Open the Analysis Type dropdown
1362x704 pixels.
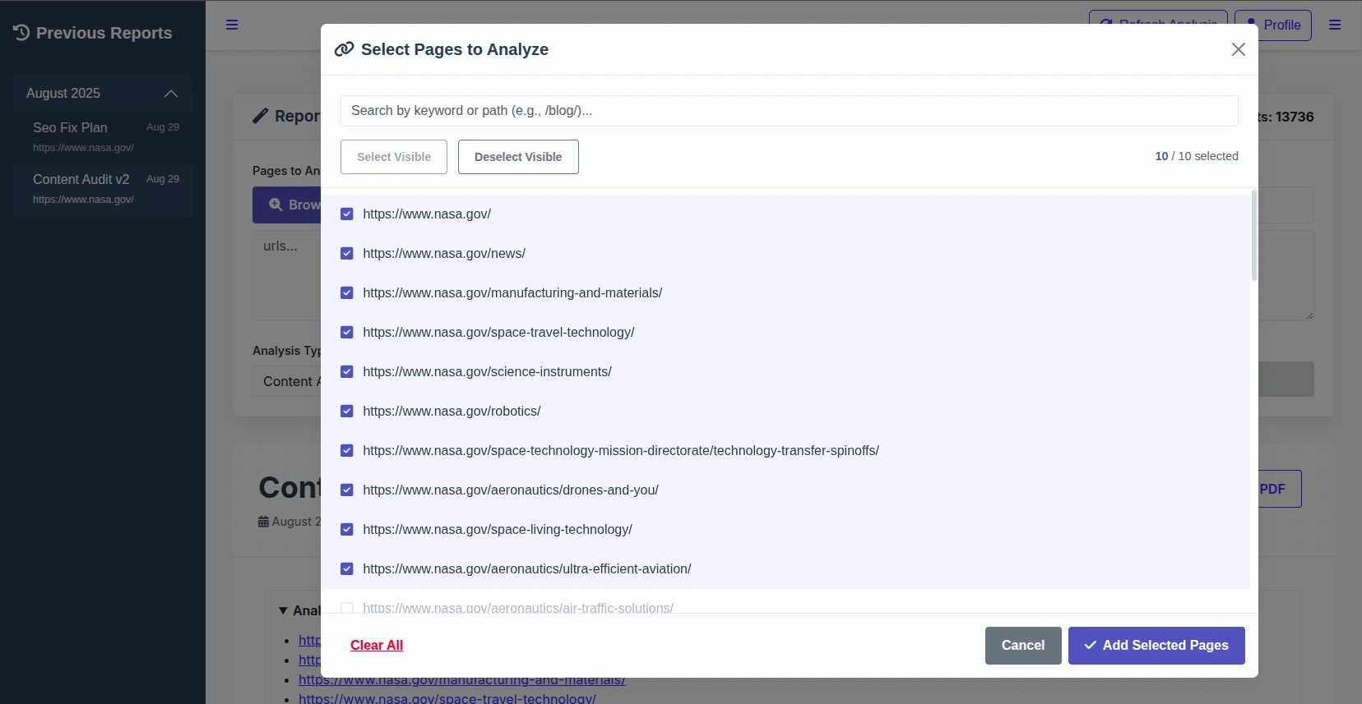coord(287,381)
